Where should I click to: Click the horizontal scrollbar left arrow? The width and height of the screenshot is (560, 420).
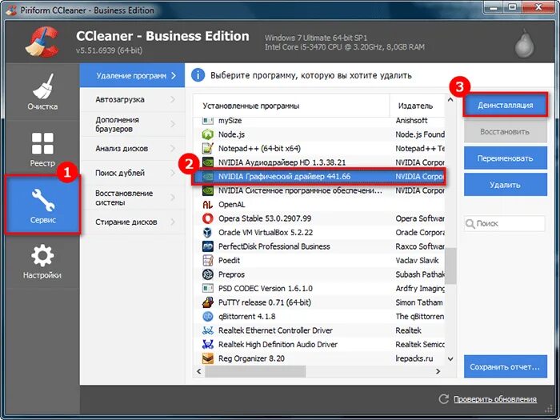(x=199, y=371)
